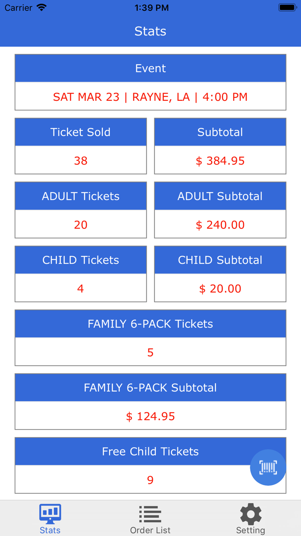Viewport: 301px width, 536px height.
Task: Select the event SAT MAR 23 RAYNE
Action: pos(150,97)
